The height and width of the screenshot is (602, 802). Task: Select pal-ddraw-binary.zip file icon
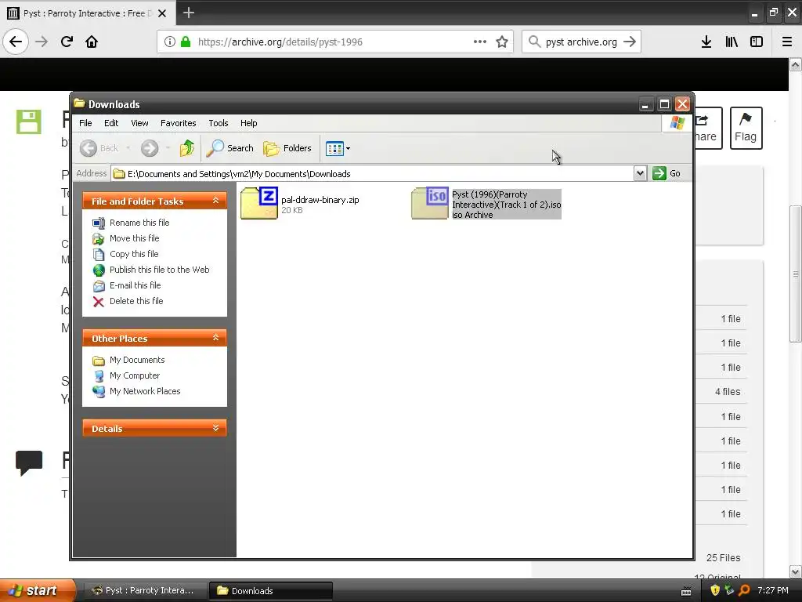[259, 203]
